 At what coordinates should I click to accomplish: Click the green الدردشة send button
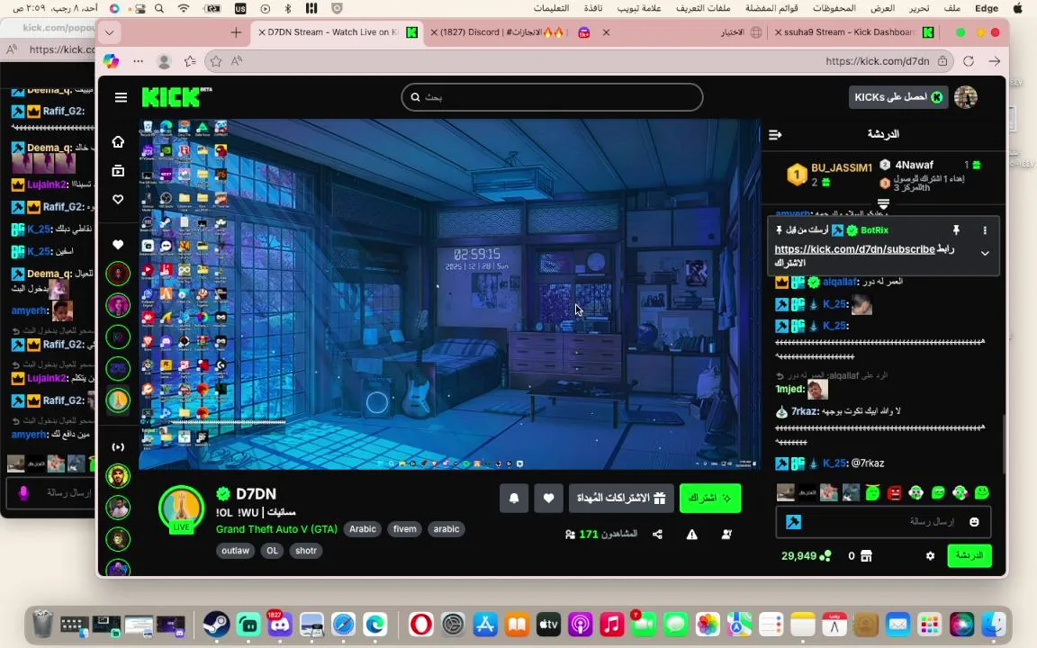click(969, 556)
